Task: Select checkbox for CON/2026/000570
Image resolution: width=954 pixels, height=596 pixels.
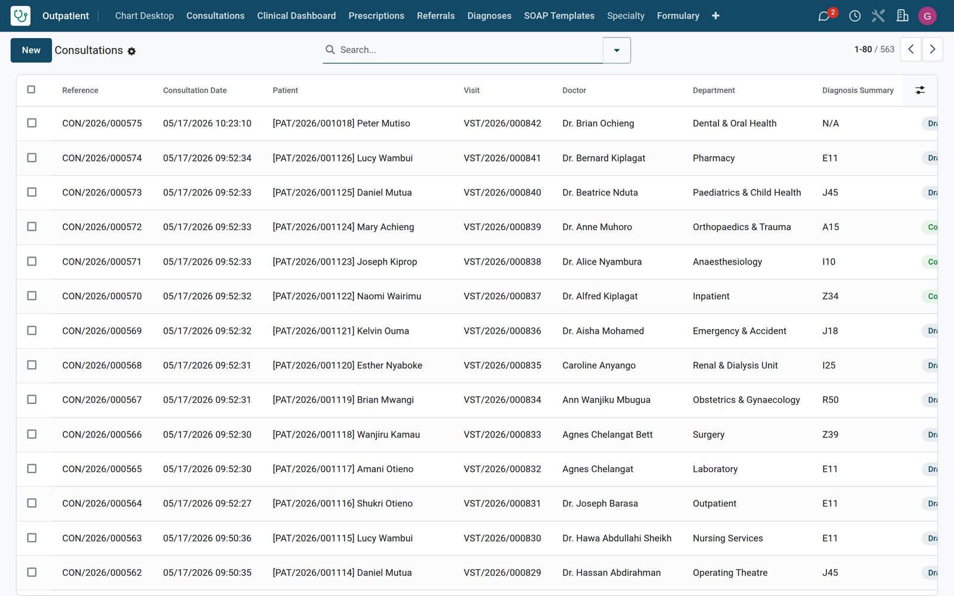Action: [x=32, y=296]
